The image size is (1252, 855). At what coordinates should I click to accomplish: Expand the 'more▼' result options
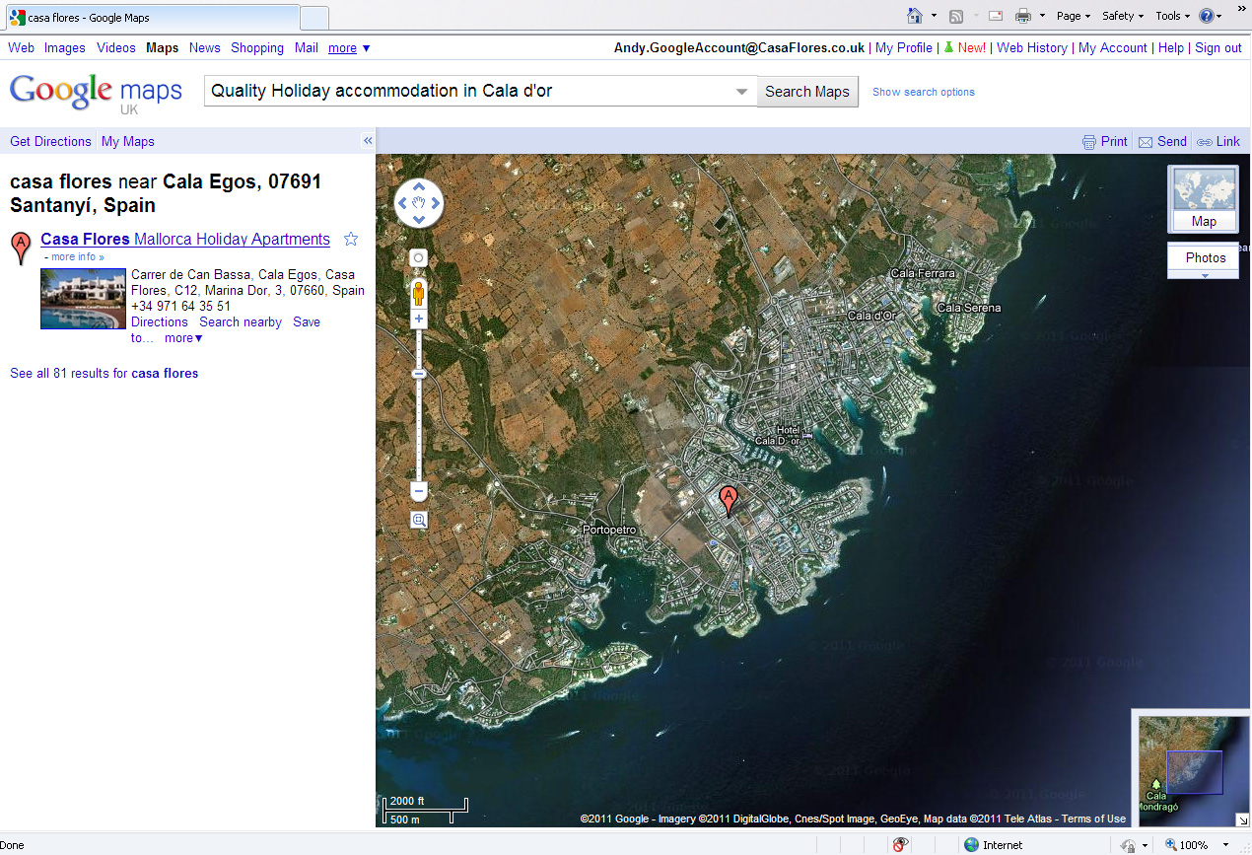pos(183,338)
